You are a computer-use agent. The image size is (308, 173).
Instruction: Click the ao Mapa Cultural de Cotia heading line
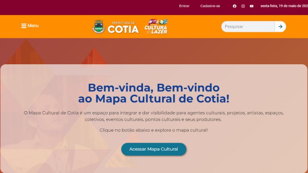point(154,99)
